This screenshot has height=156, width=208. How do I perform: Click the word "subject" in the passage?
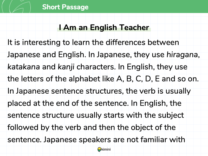pyautogui.click(x=170, y=115)
